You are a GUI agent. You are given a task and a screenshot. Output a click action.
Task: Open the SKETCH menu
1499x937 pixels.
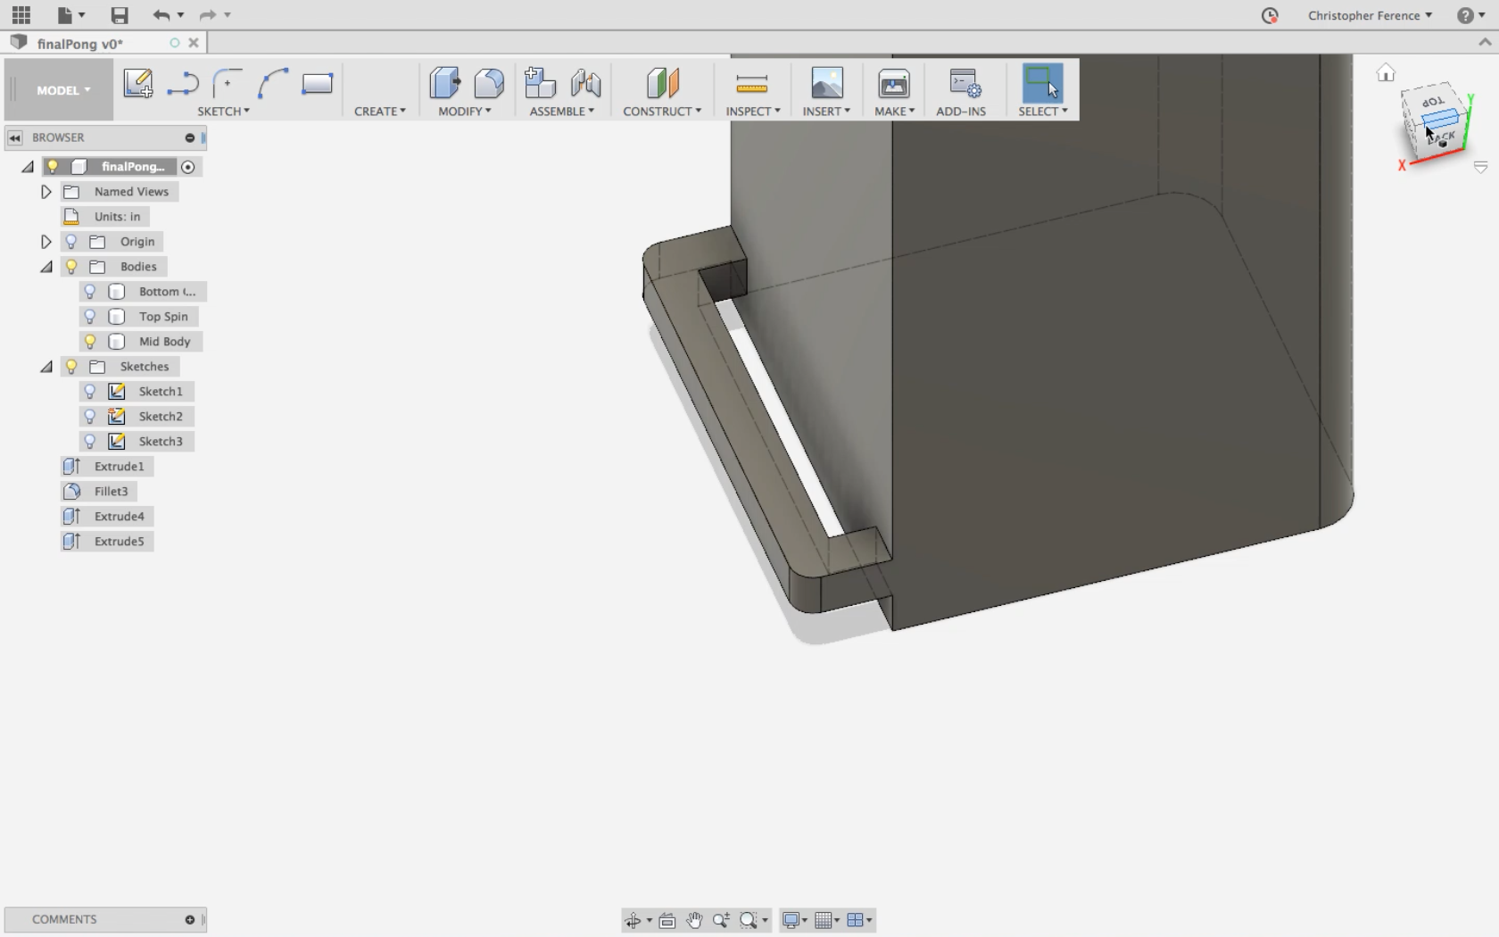click(223, 112)
